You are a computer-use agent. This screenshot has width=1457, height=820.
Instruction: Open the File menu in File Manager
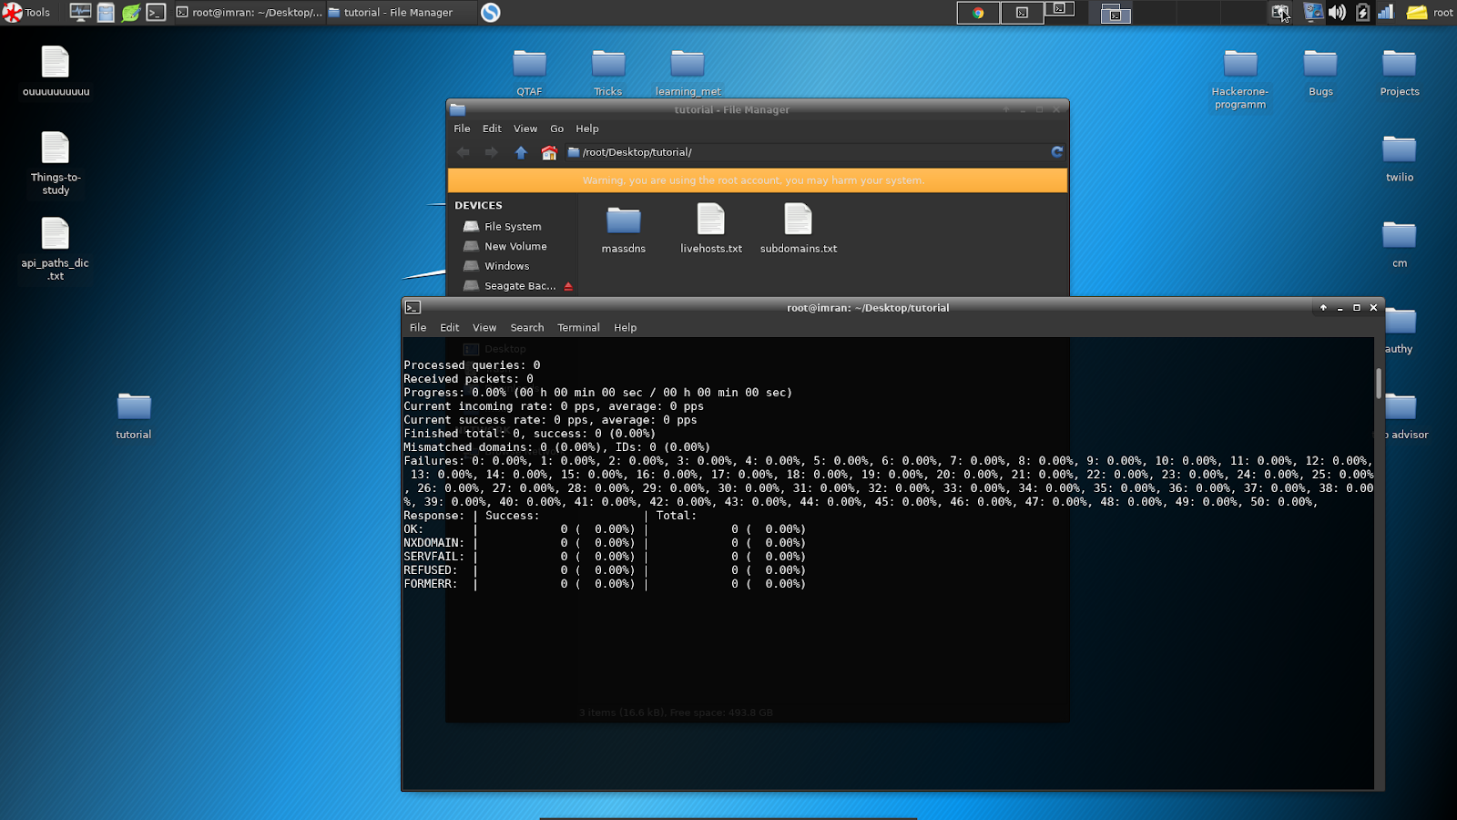(x=463, y=128)
